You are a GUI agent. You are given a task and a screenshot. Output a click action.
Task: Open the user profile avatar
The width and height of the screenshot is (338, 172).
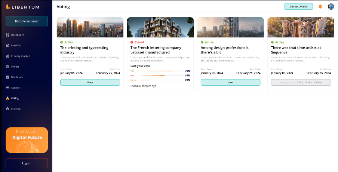coord(331,6)
